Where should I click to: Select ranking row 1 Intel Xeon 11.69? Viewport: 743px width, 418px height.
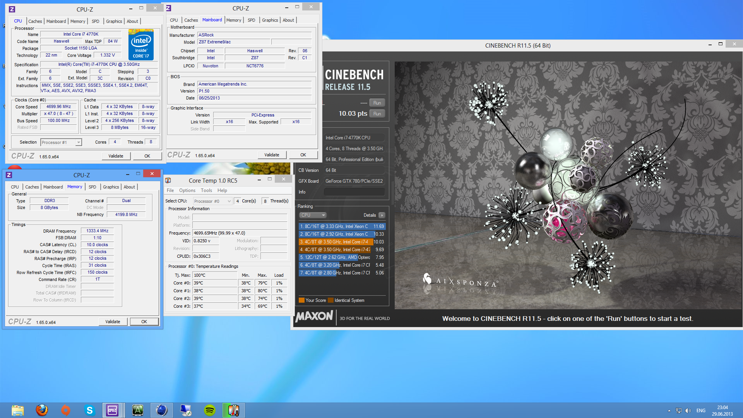point(342,226)
